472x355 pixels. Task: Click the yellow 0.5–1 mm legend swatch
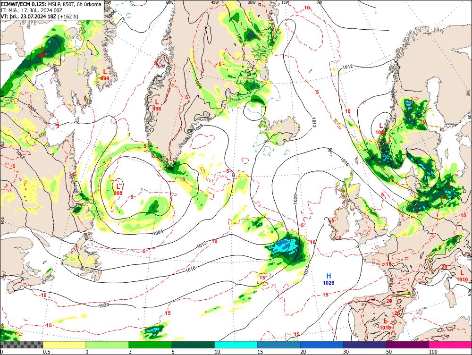point(64,345)
